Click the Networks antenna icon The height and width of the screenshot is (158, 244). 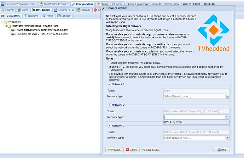[25, 16]
